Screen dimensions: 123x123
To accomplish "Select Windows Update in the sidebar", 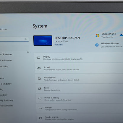I will (7, 106).
